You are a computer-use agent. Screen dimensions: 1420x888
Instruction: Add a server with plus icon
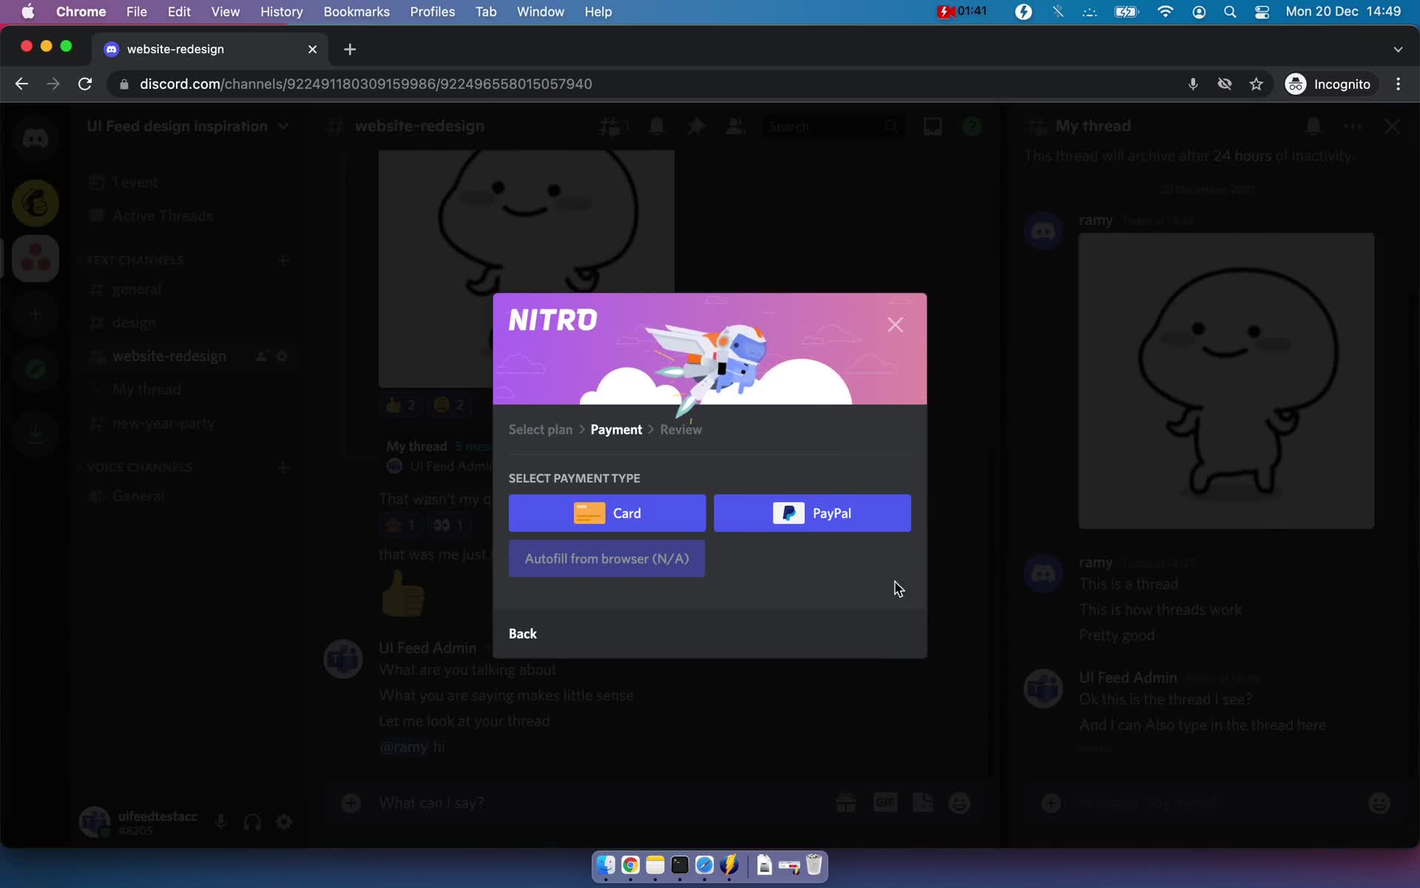[35, 314]
